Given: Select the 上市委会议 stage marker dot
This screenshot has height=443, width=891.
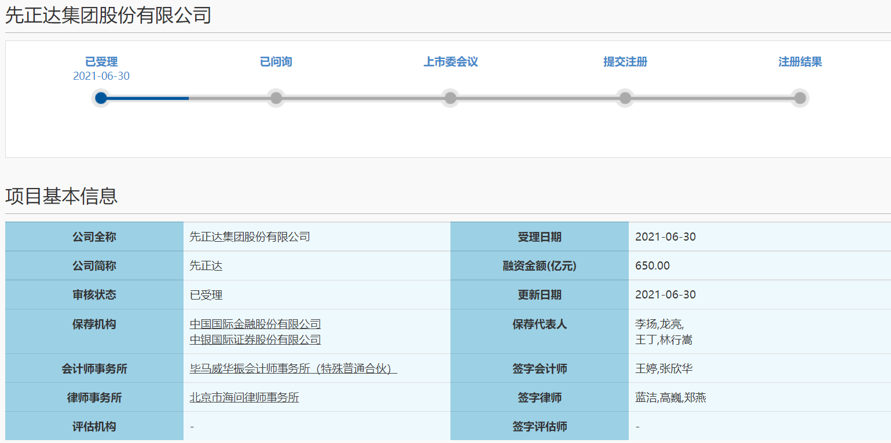Looking at the screenshot, I should (450, 98).
